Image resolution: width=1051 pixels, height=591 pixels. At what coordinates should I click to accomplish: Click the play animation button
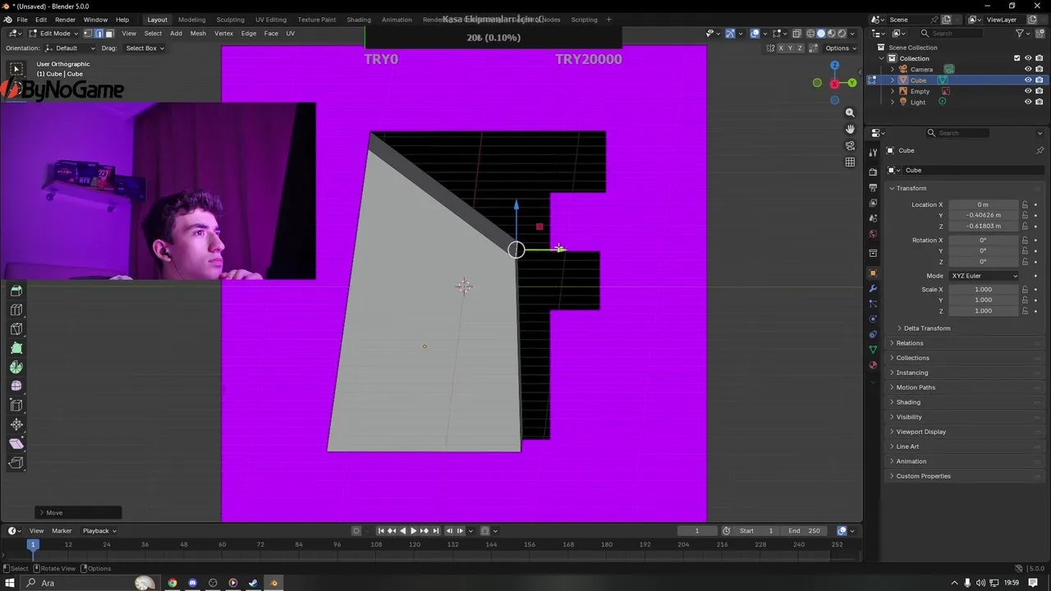[413, 530]
